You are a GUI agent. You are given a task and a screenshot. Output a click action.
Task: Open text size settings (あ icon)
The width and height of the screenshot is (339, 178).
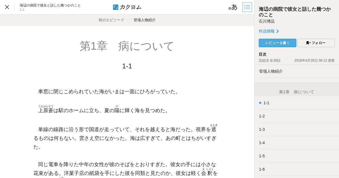coord(233,7)
